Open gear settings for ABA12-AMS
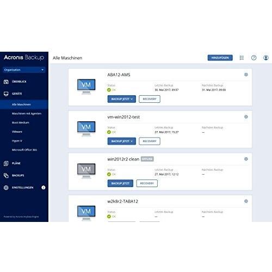Viewport: 272px width, 272px height. tap(246, 75)
